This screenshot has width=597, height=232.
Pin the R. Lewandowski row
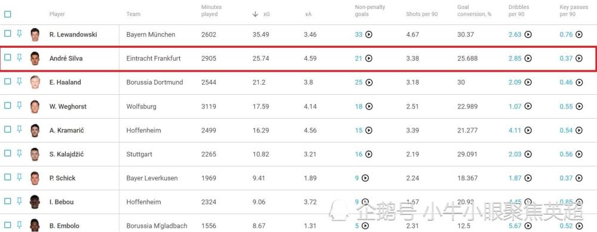point(20,34)
